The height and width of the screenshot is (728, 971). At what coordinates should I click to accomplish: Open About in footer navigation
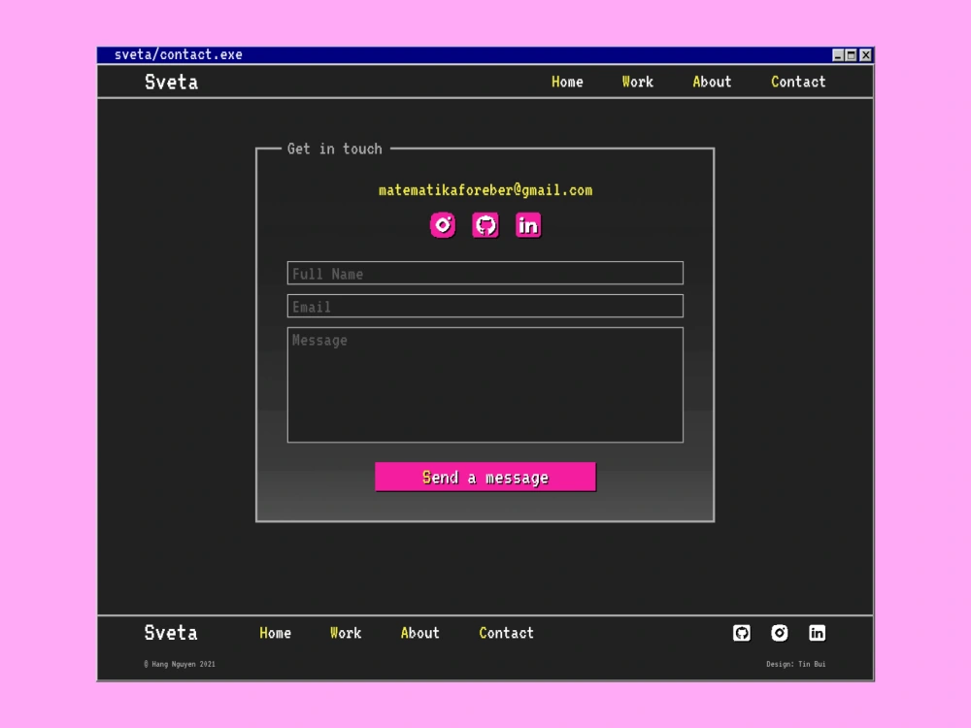point(419,633)
